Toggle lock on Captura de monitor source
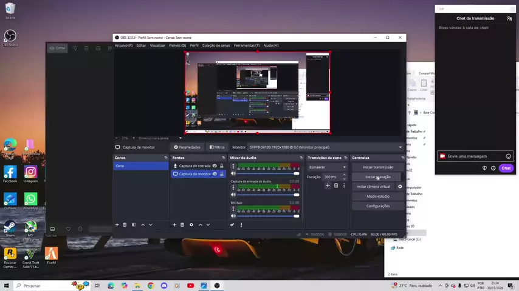This screenshot has width=519, height=291. 222,174
